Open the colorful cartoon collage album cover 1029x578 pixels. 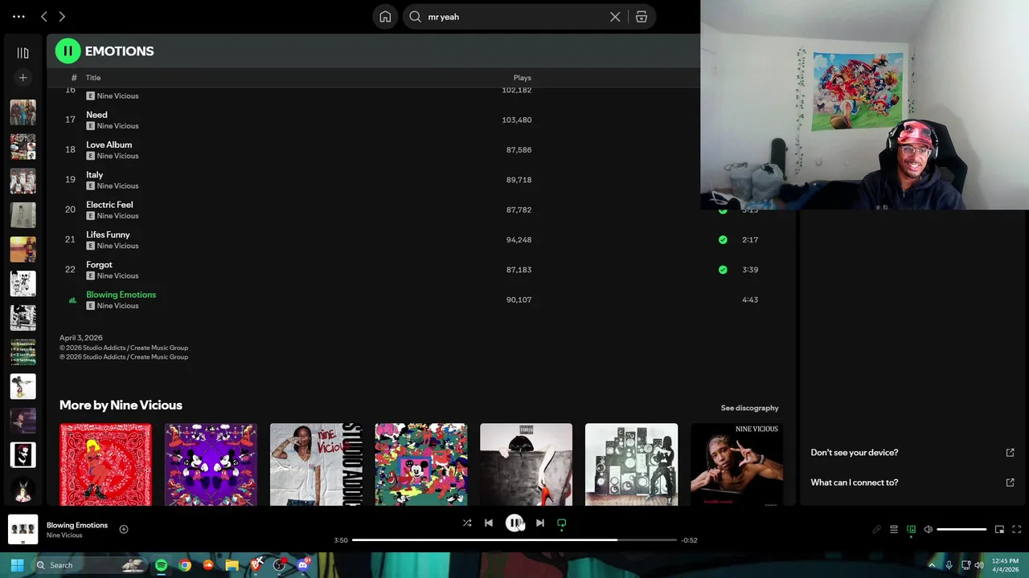421,465
